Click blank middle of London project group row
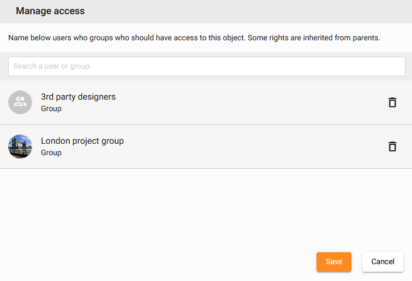Screen dimensions: 412x281 pyautogui.click(x=246, y=146)
